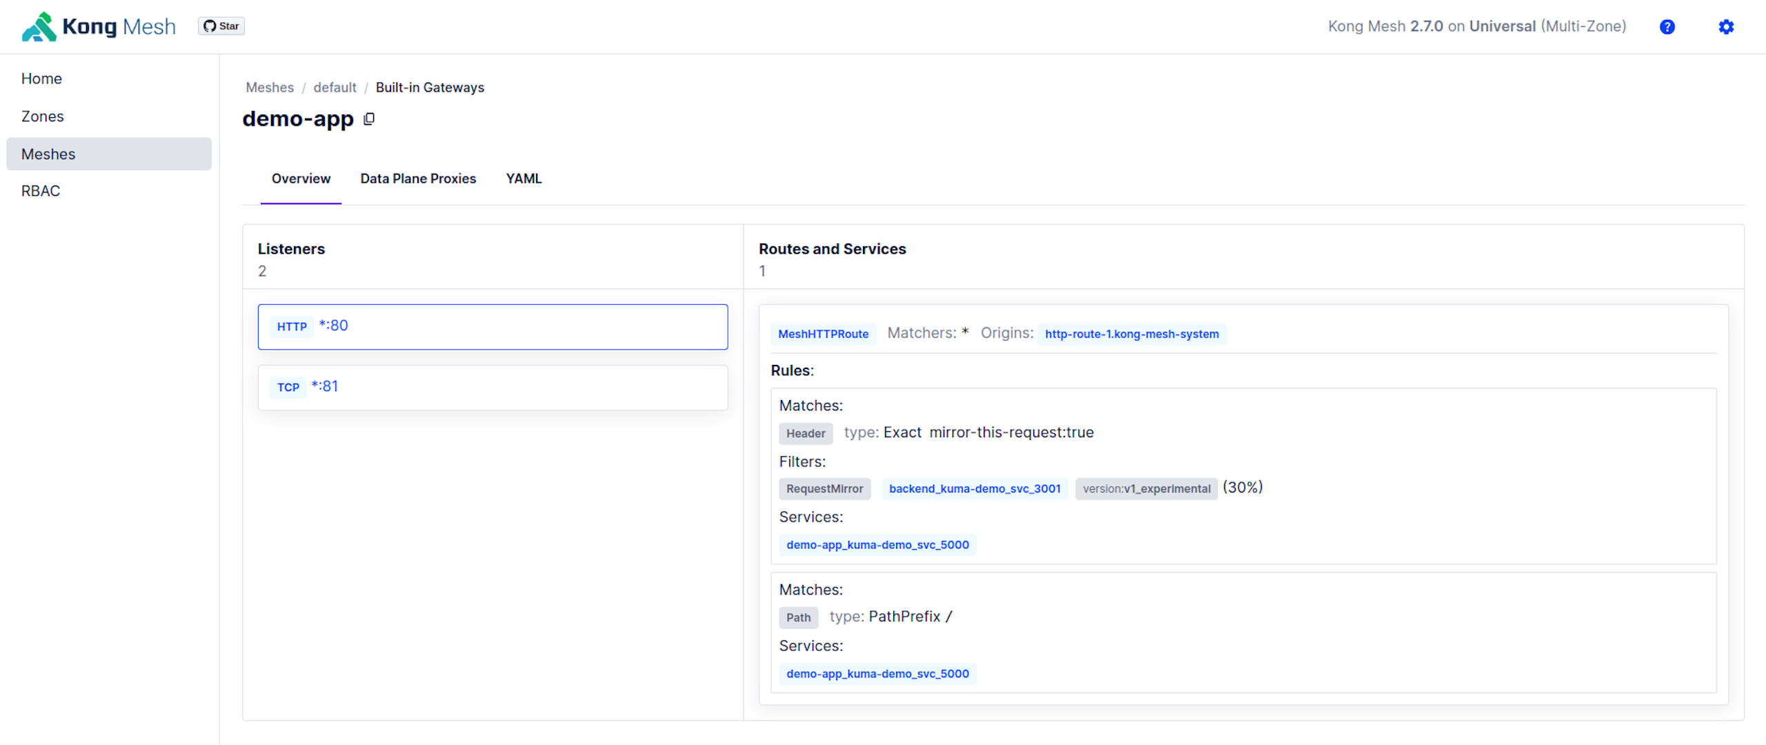Image resolution: width=1766 pixels, height=745 pixels.
Task: Go to Home in sidebar
Action: tap(41, 79)
